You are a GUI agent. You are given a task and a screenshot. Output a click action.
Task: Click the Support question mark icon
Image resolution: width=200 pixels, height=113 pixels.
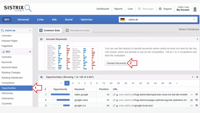tap(160, 9)
